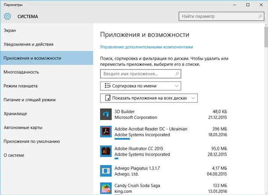The image size is (268, 195).
Task: Open Уведомления и действия section
Action: (47, 44)
